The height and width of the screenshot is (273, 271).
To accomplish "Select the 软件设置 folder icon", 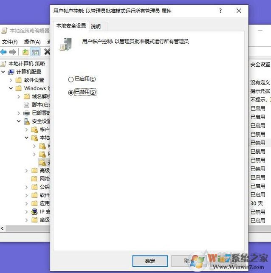I will point(18,80).
